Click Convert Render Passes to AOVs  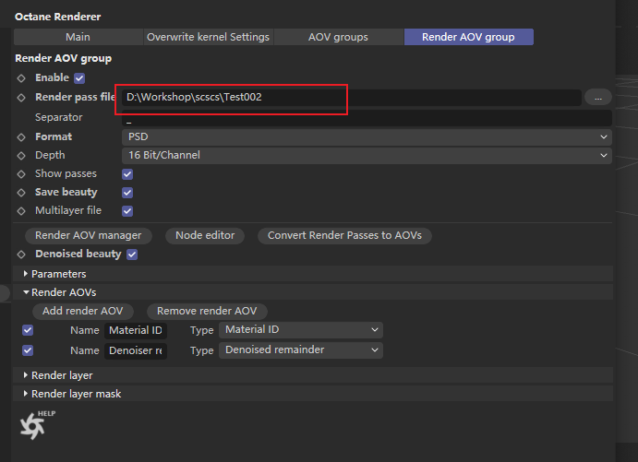pos(344,236)
